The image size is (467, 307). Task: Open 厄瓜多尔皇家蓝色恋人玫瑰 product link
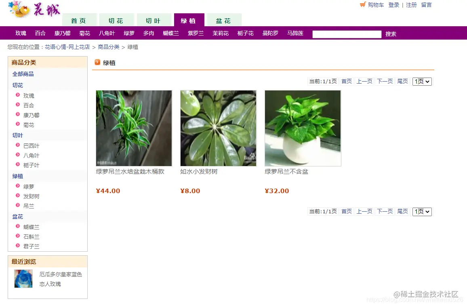tap(61, 279)
